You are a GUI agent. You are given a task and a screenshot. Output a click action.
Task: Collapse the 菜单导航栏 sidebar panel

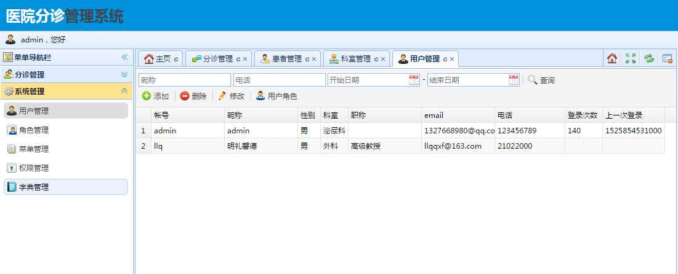pos(124,57)
